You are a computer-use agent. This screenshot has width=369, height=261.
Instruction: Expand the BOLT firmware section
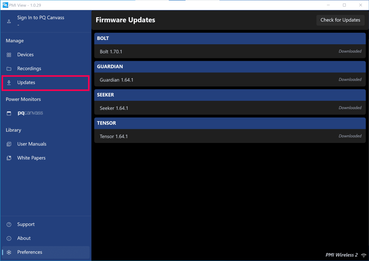click(230, 38)
